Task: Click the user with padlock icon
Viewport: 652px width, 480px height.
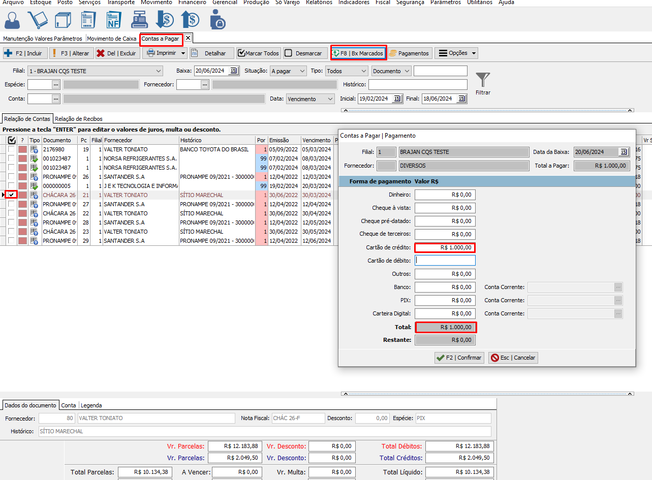Action: click(x=218, y=20)
